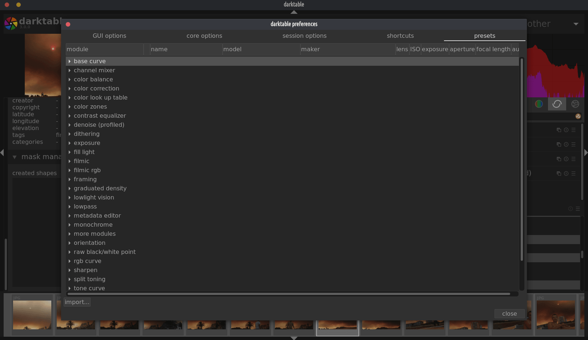Select the 'monochrome' row
Viewport: 588px width, 340px height.
[293, 225]
